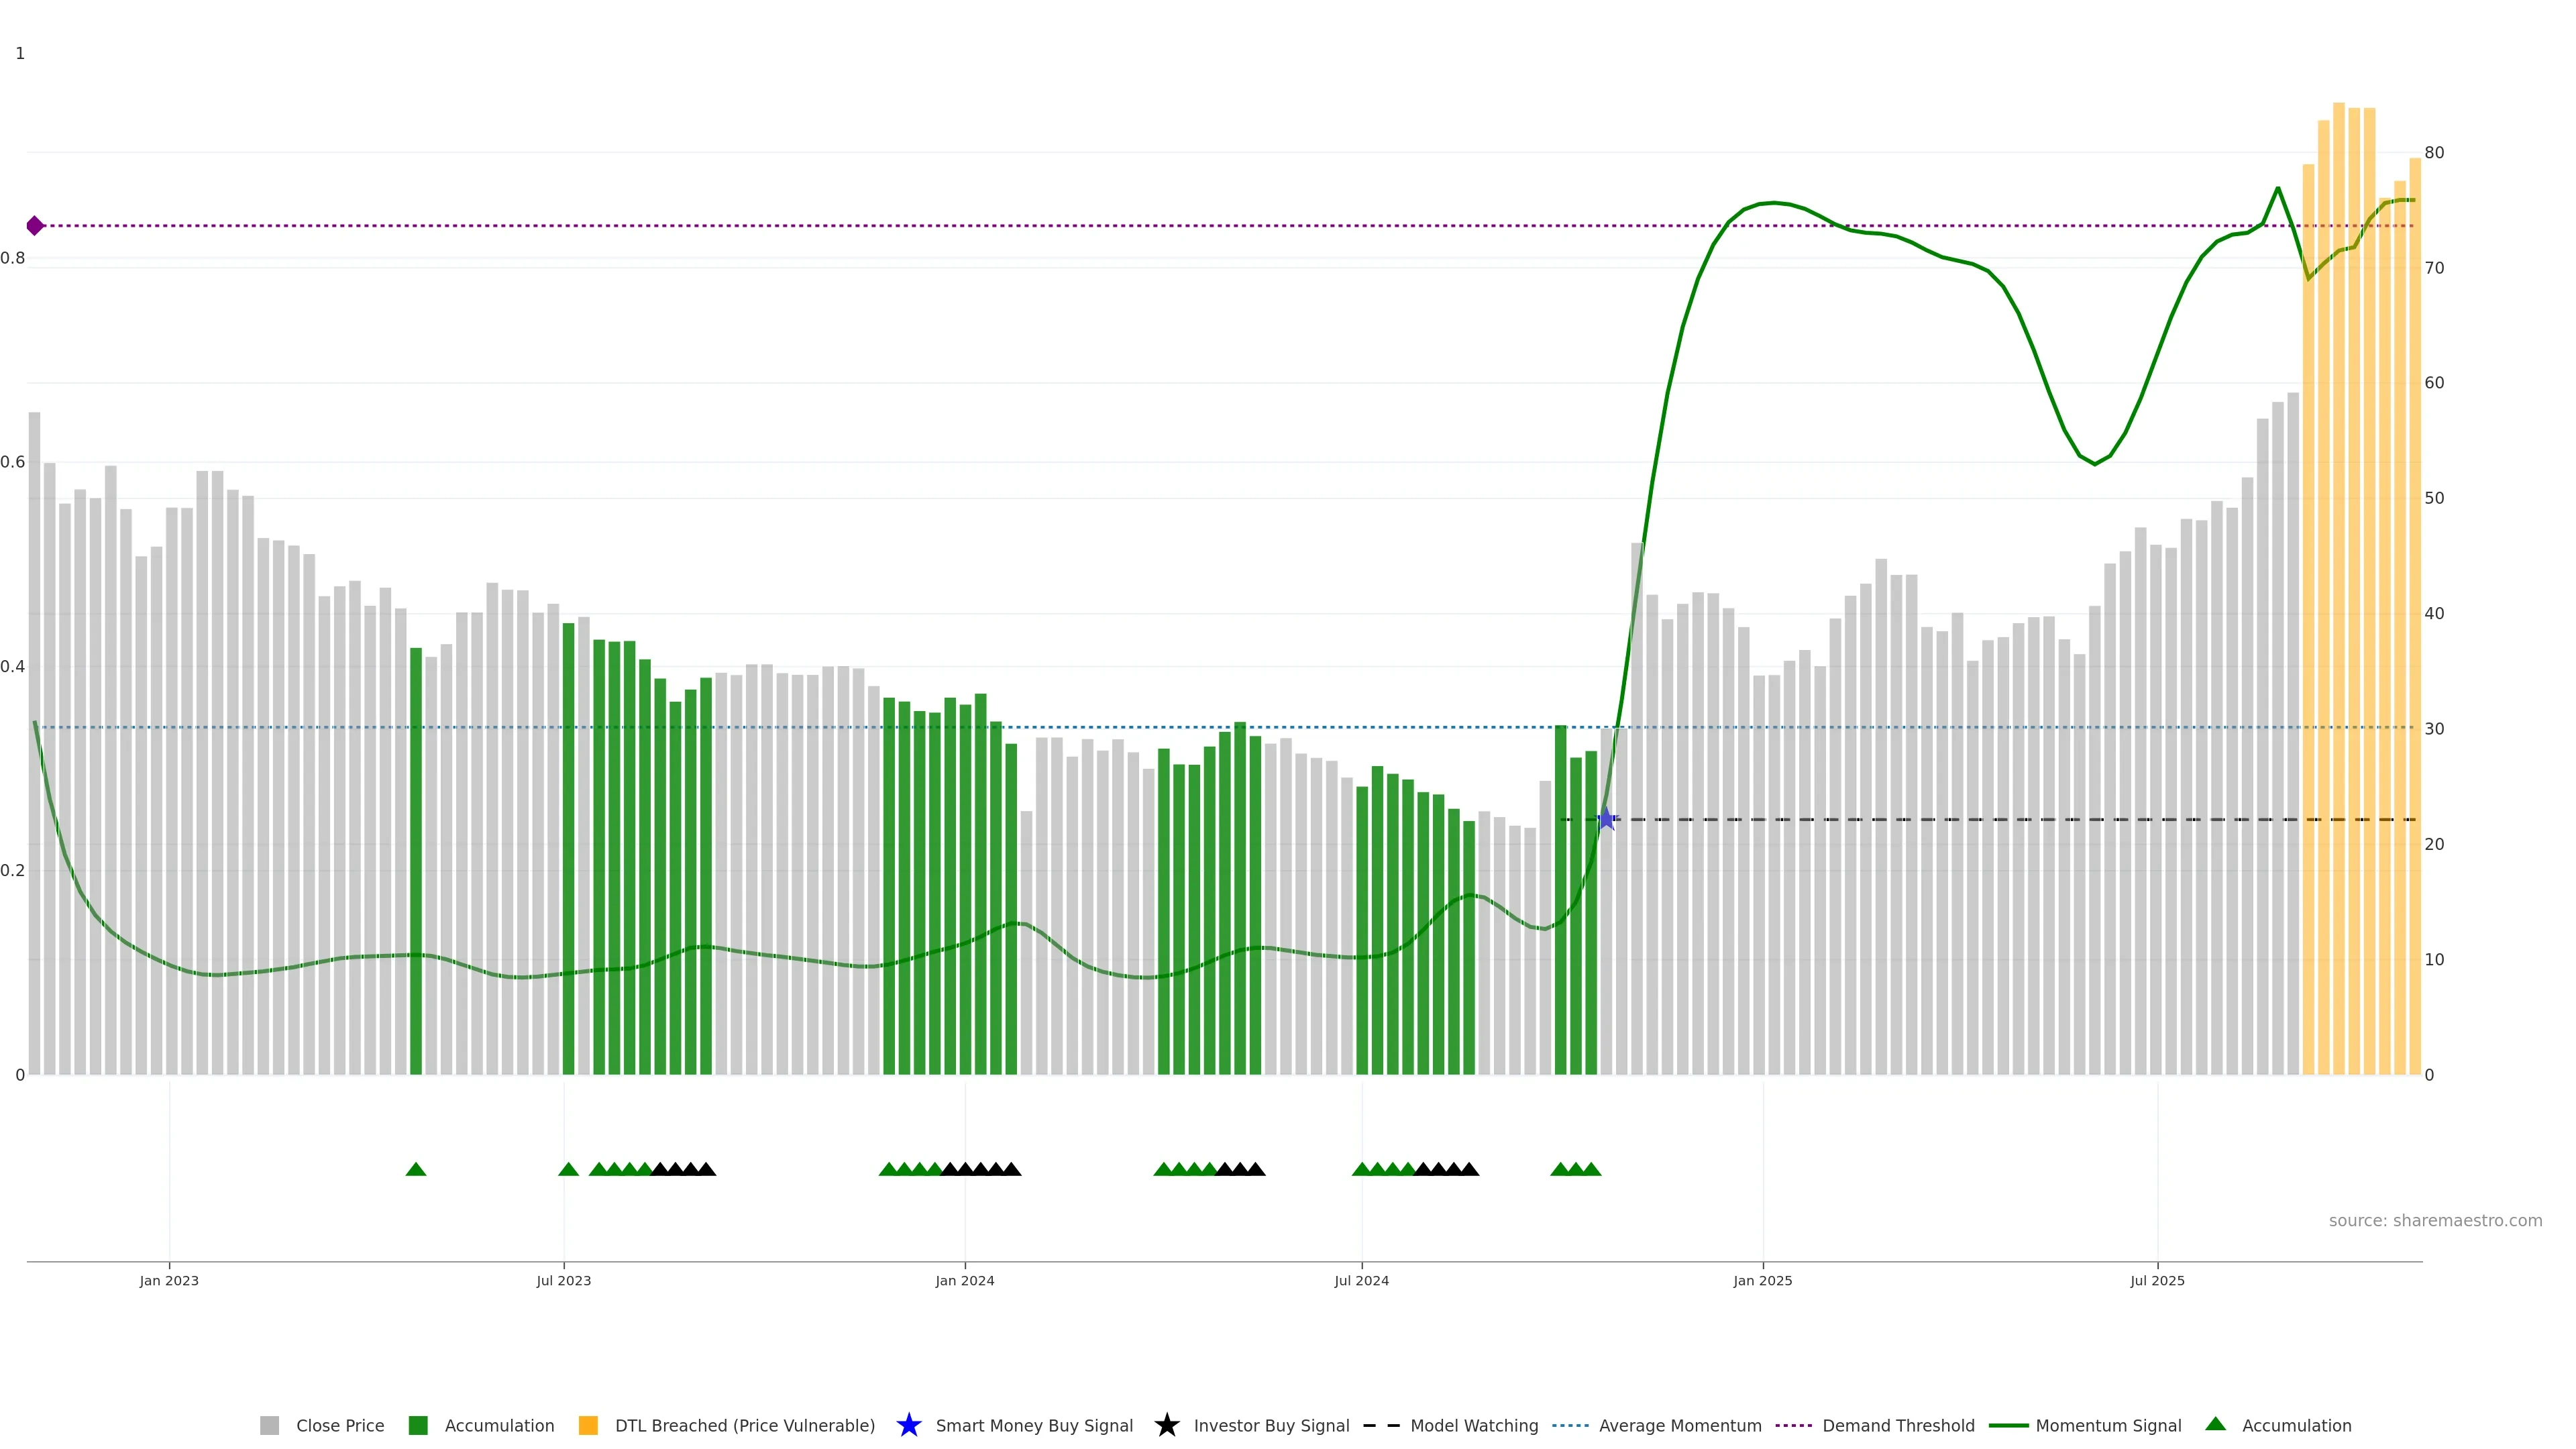Click the DTL Breached (Price Vulnerable) label
The height and width of the screenshot is (1449, 2576).
(744, 1425)
